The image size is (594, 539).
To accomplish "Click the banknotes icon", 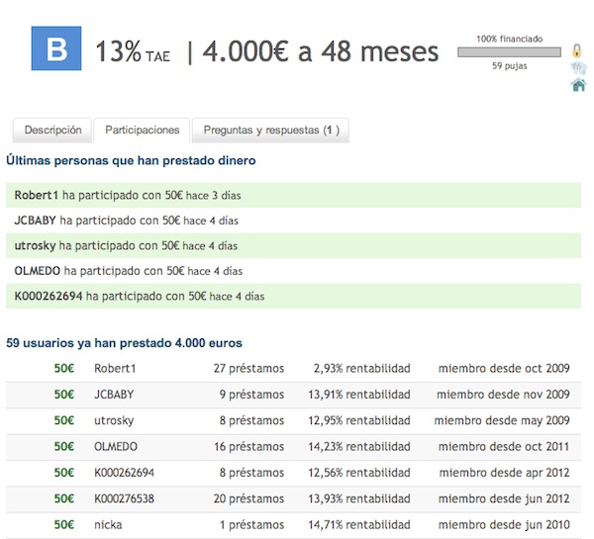I will pos(578,67).
